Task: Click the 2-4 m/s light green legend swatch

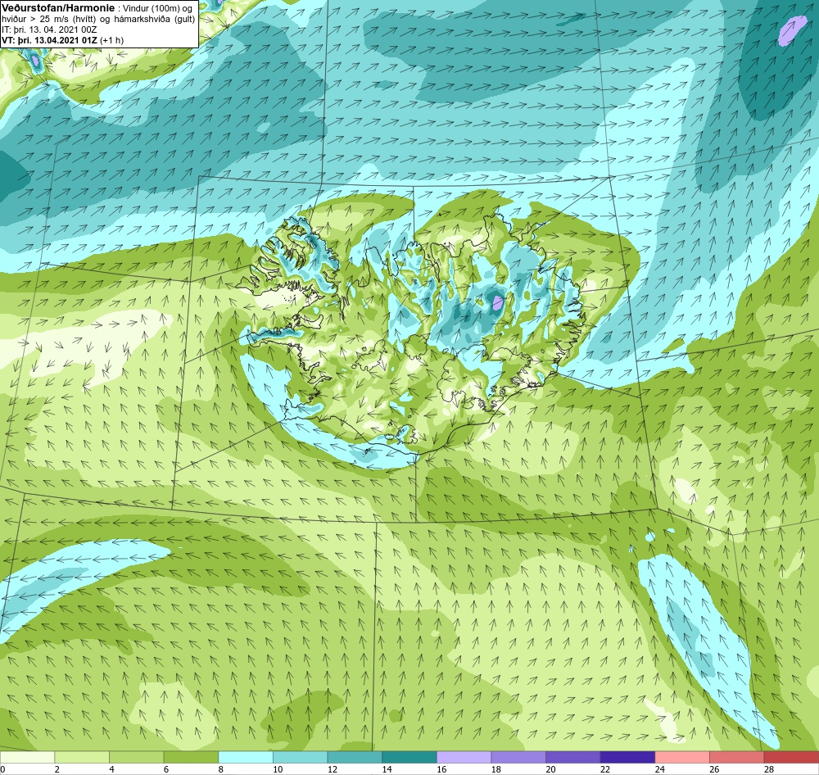Action: [82, 757]
